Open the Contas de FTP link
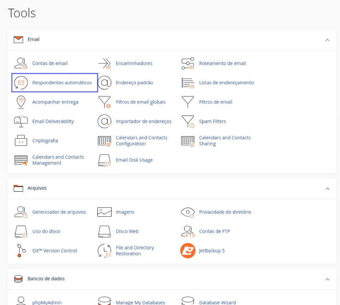This screenshot has height=305, width=340. [x=215, y=231]
